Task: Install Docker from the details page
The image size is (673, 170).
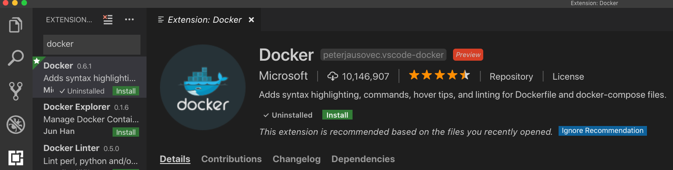Action: pyautogui.click(x=338, y=115)
